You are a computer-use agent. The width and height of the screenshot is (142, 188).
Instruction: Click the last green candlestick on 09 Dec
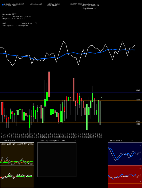coord(100,113)
